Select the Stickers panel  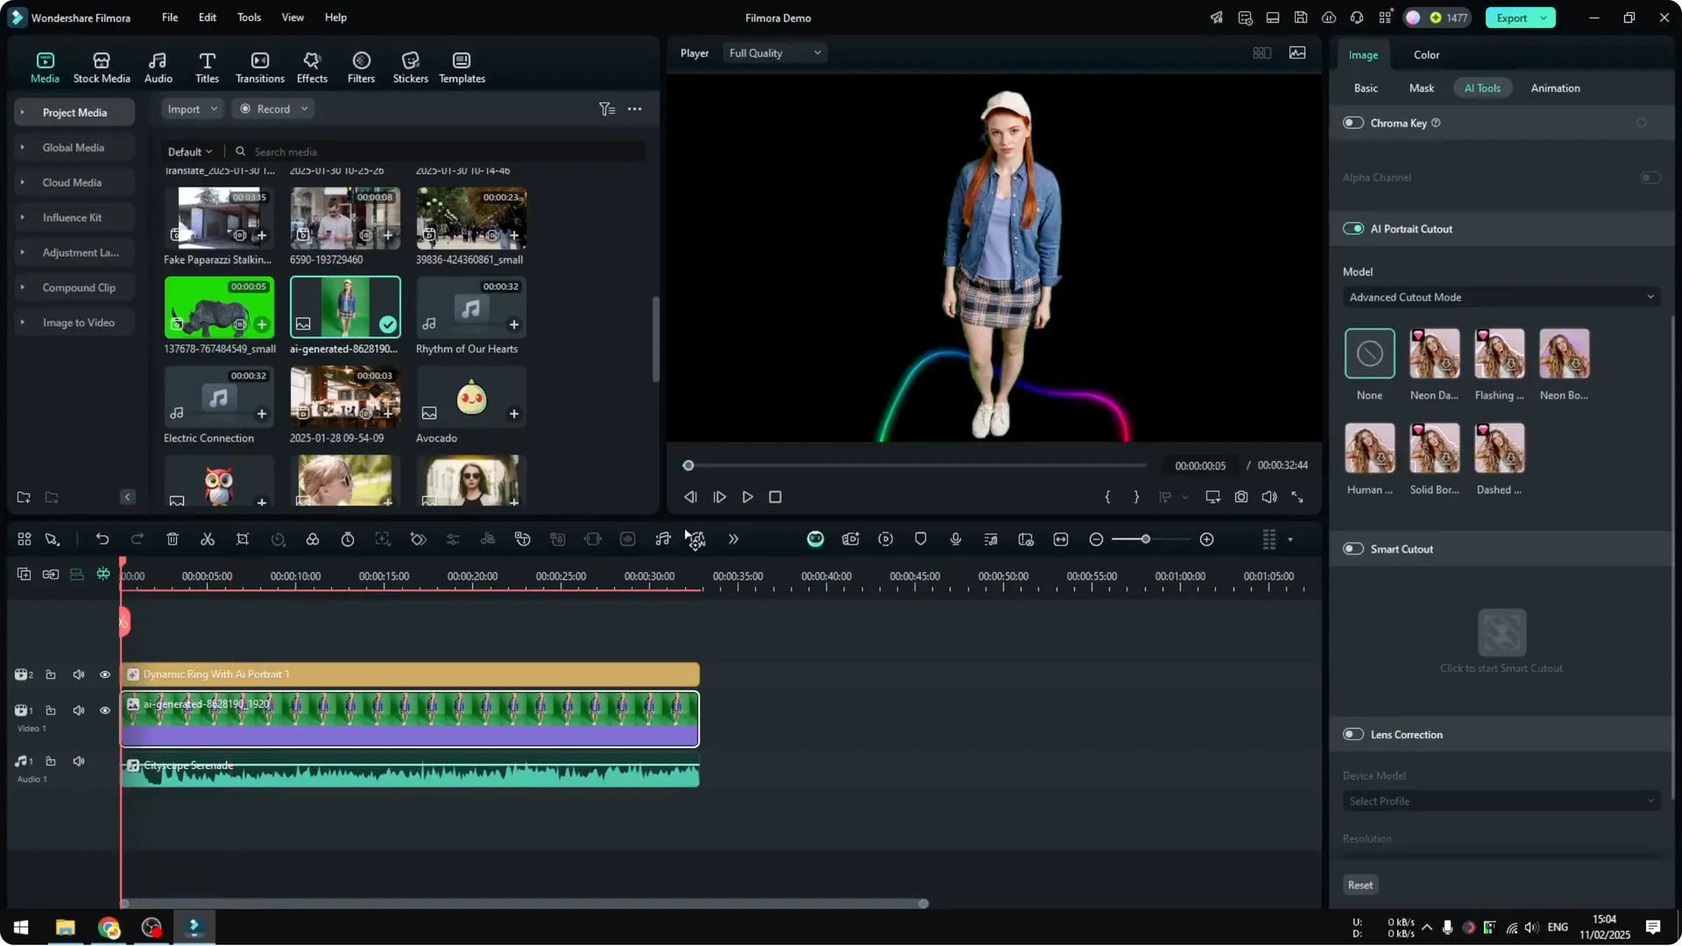point(409,66)
